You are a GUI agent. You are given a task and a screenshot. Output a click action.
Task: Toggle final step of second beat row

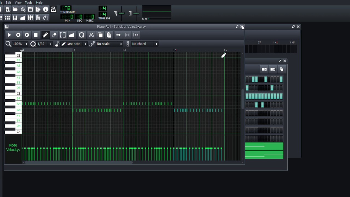[281, 88]
